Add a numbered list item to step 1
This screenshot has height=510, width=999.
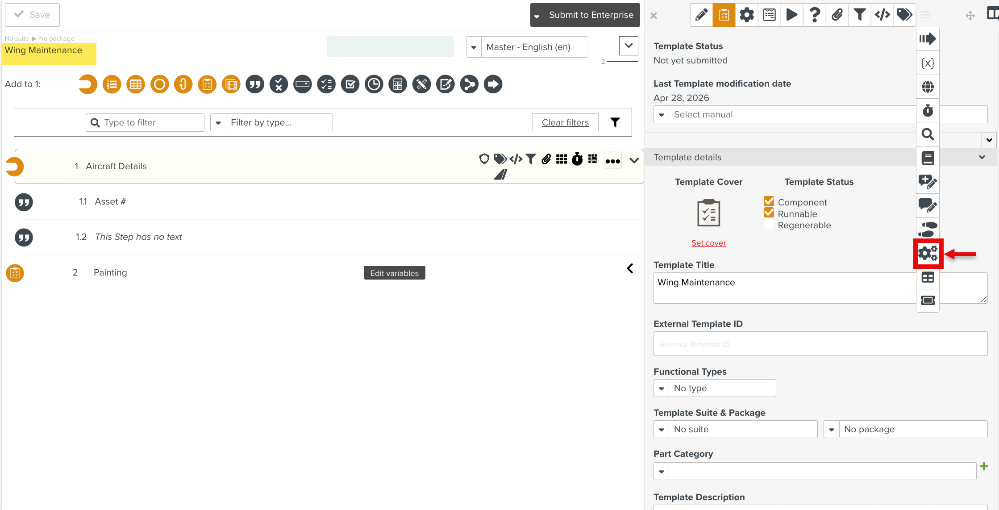click(x=112, y=84)
